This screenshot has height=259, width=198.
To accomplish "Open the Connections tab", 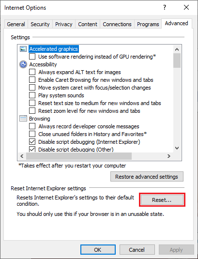I will (117, 24).
